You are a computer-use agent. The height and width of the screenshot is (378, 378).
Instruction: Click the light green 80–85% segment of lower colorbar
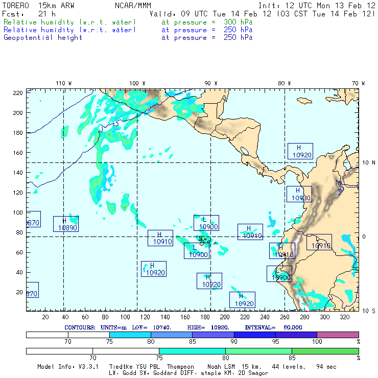point(258,351)
